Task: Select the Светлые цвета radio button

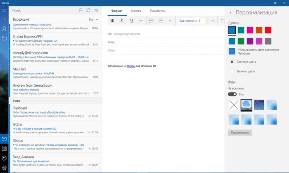Action: click(x=232, y=62)
